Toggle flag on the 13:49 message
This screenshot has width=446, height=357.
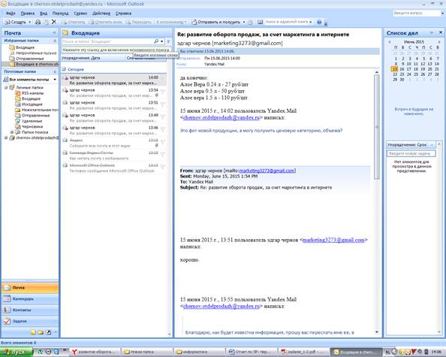pyautogui.click(x=163, y=117)
